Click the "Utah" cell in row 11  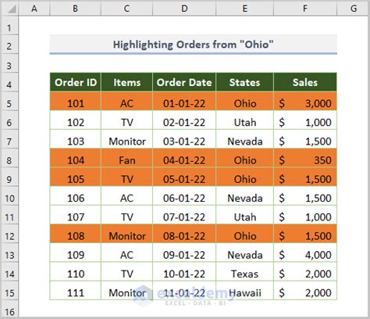[x=245, y=215]
